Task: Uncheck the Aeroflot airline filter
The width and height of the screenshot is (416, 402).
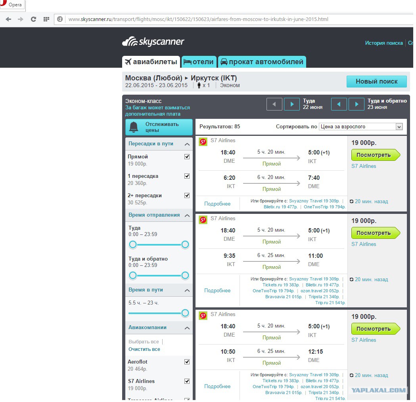Action: coord(187,362)
